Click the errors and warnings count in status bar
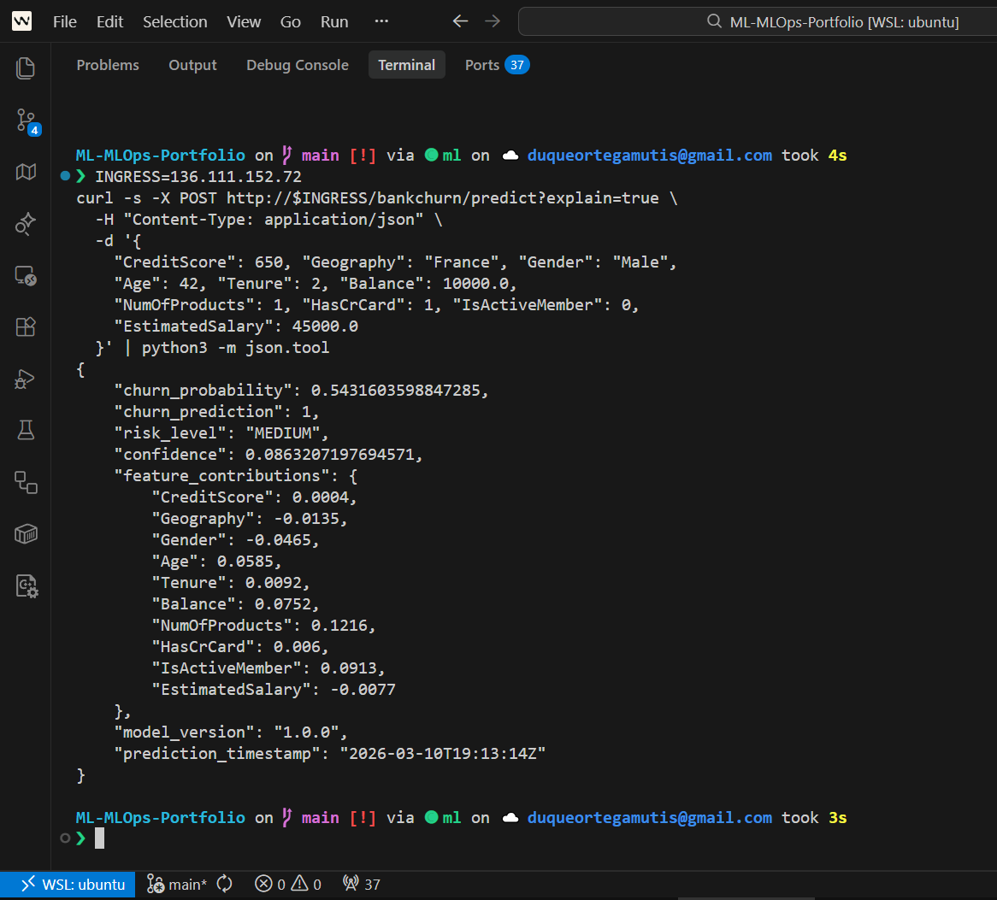997x900 pixels. (x=288, y=885)
